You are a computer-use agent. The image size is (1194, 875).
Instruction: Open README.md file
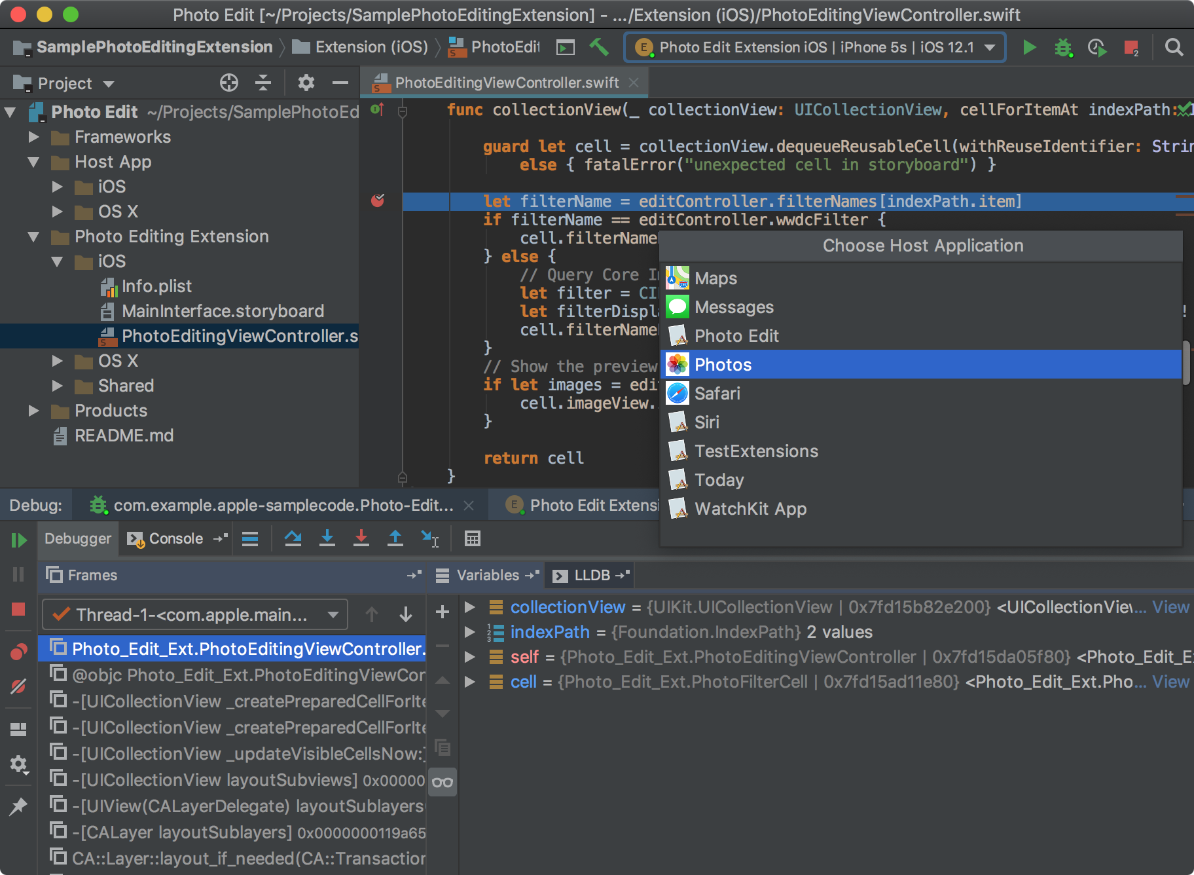124,436
